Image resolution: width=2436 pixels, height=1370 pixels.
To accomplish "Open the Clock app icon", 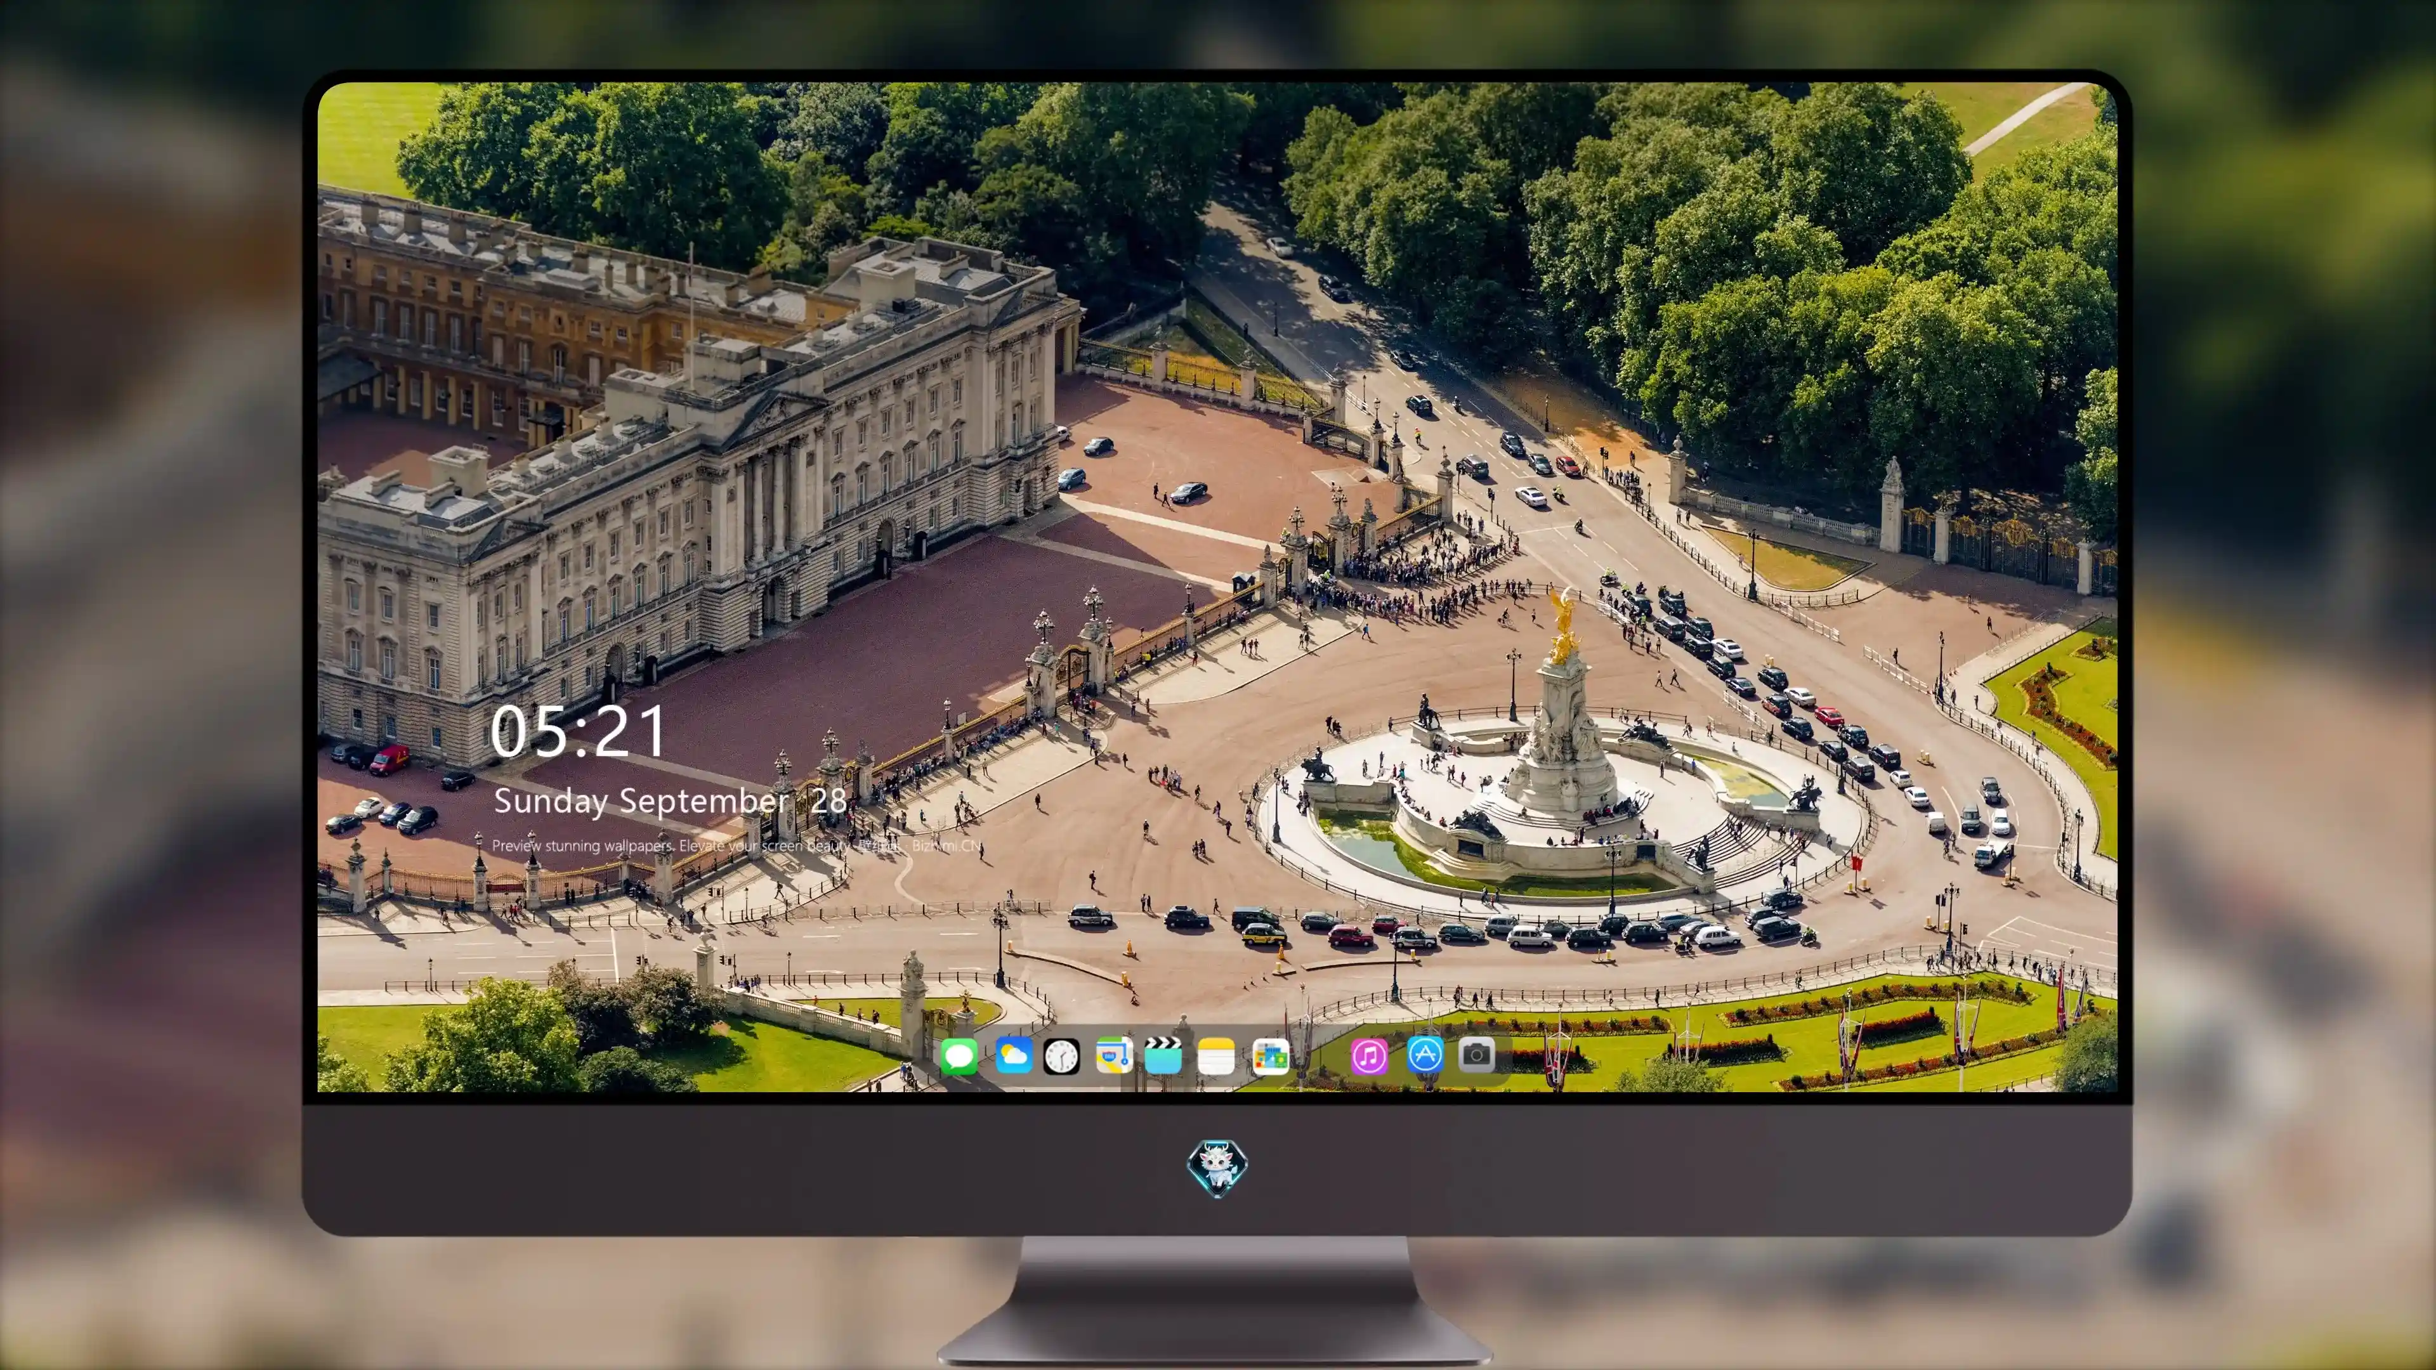I will click(x=1061, y=1056).
